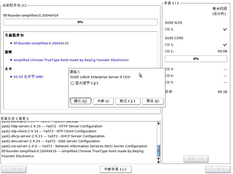Abort installation with 中断安装 (r) button
The height and width of the screenshot is (174, 233).
coord(116,169)
